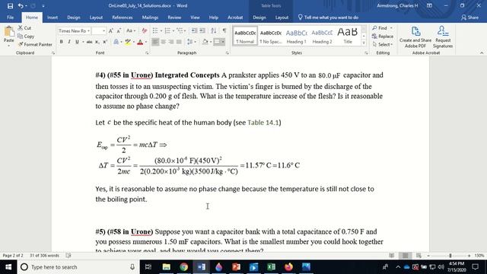Save the document from the quick access toolbar
The image size is (487, 274).
(10, 5)
